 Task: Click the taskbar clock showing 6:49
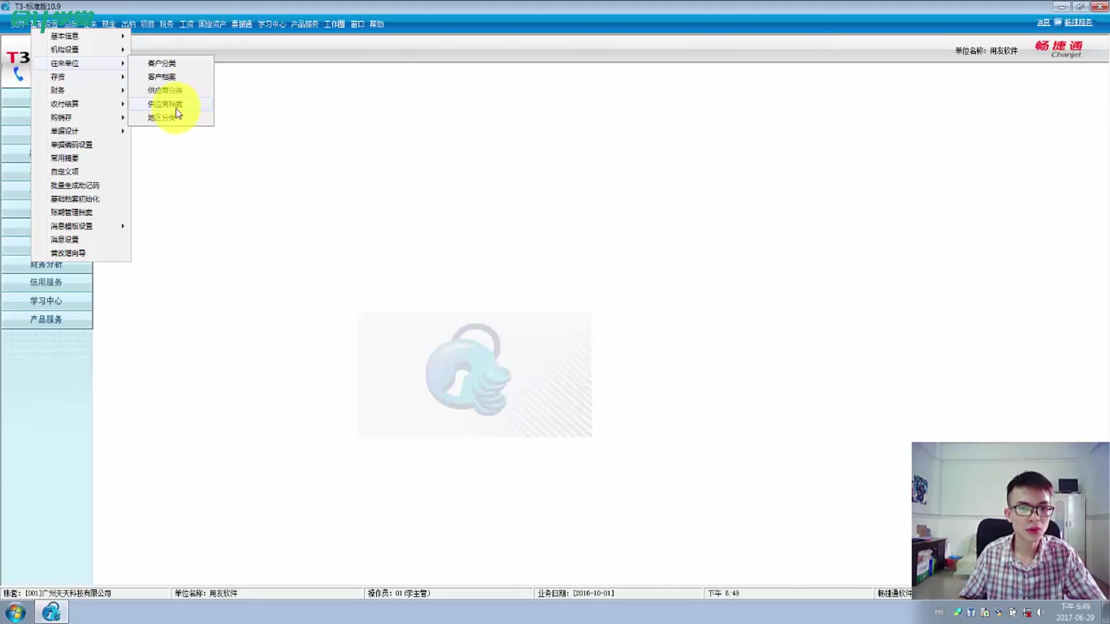click(1075, 612)
